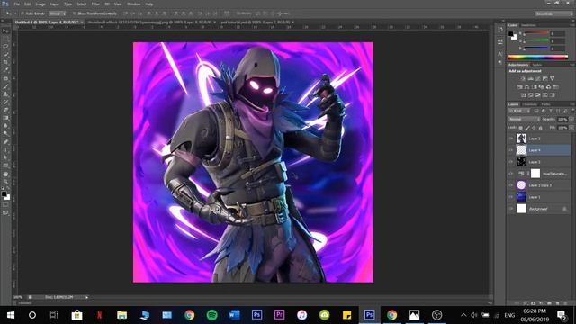
Task: Toggle visibility of the Background layer
Action: click(510, 209)
